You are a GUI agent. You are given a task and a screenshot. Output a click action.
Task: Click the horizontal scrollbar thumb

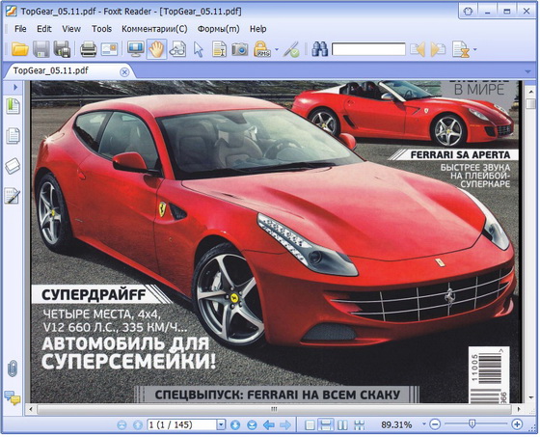tap(274, 409)
